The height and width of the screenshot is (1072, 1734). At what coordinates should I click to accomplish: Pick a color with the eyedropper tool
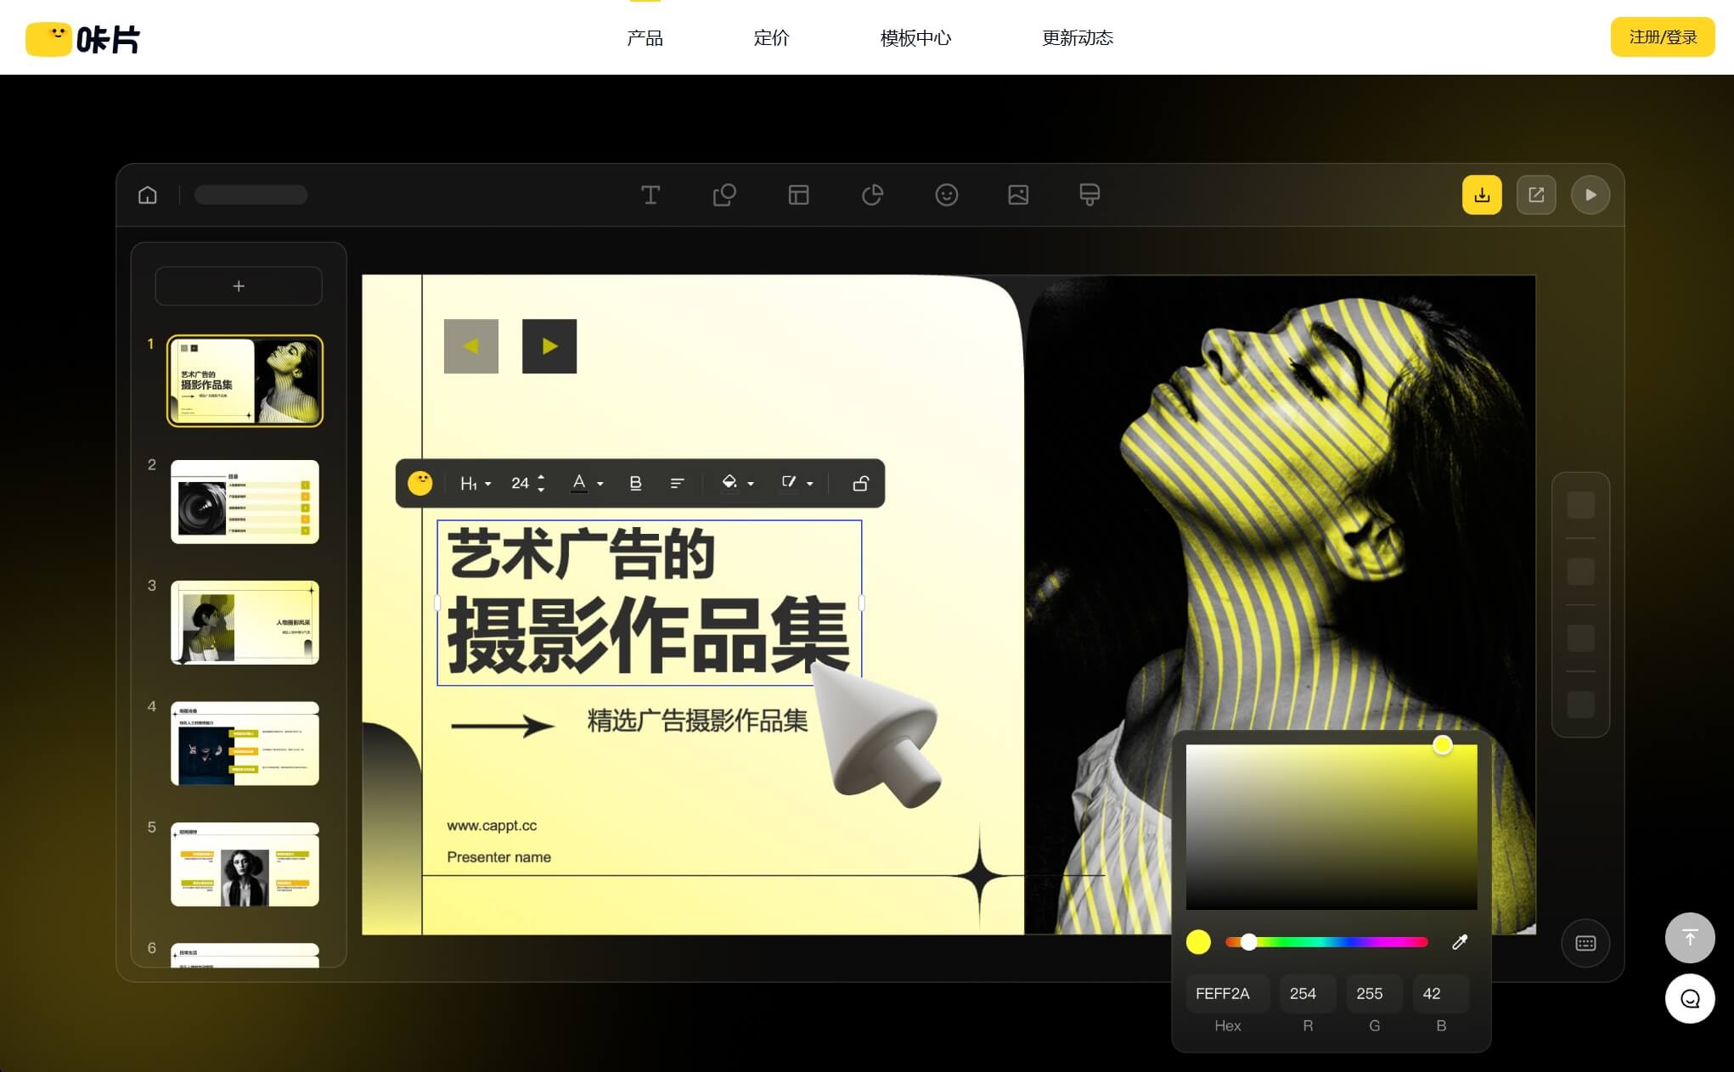1461,942
